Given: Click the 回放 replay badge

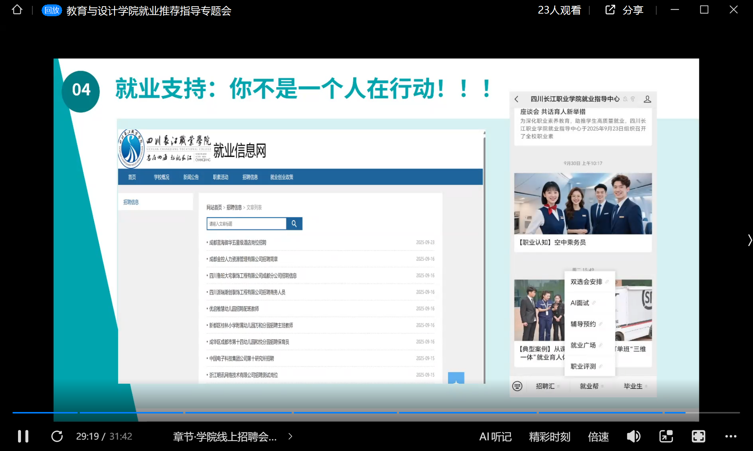Looking at the screenshot, I should (52, 10).
